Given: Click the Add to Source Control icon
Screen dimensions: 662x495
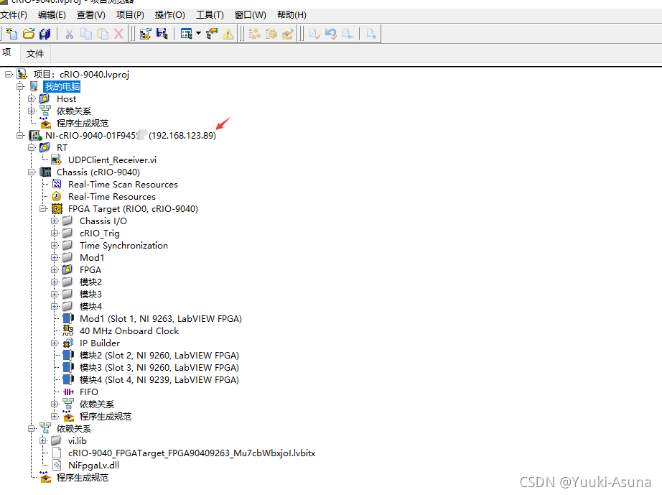Looking at the screenshot, I should point(371,34).
